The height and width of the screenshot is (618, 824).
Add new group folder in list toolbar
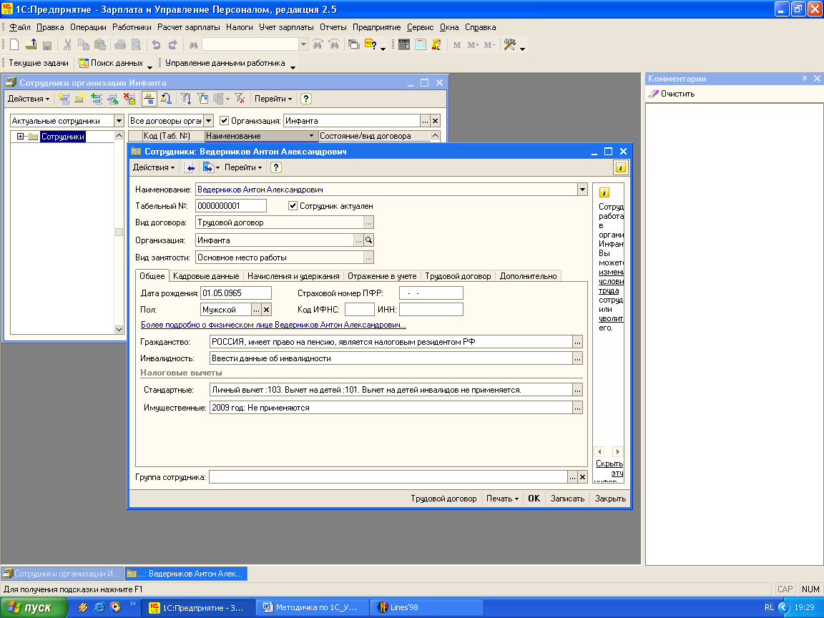79,98
